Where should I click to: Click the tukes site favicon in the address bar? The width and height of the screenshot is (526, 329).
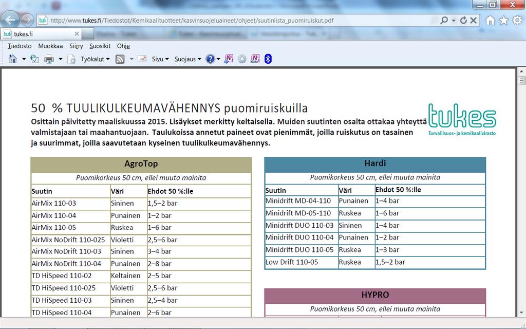(43, 21)
